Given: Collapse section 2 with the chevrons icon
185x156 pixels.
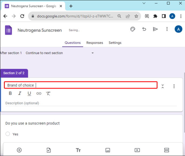Looking at the screenshot, I should (x=162, y=86).
